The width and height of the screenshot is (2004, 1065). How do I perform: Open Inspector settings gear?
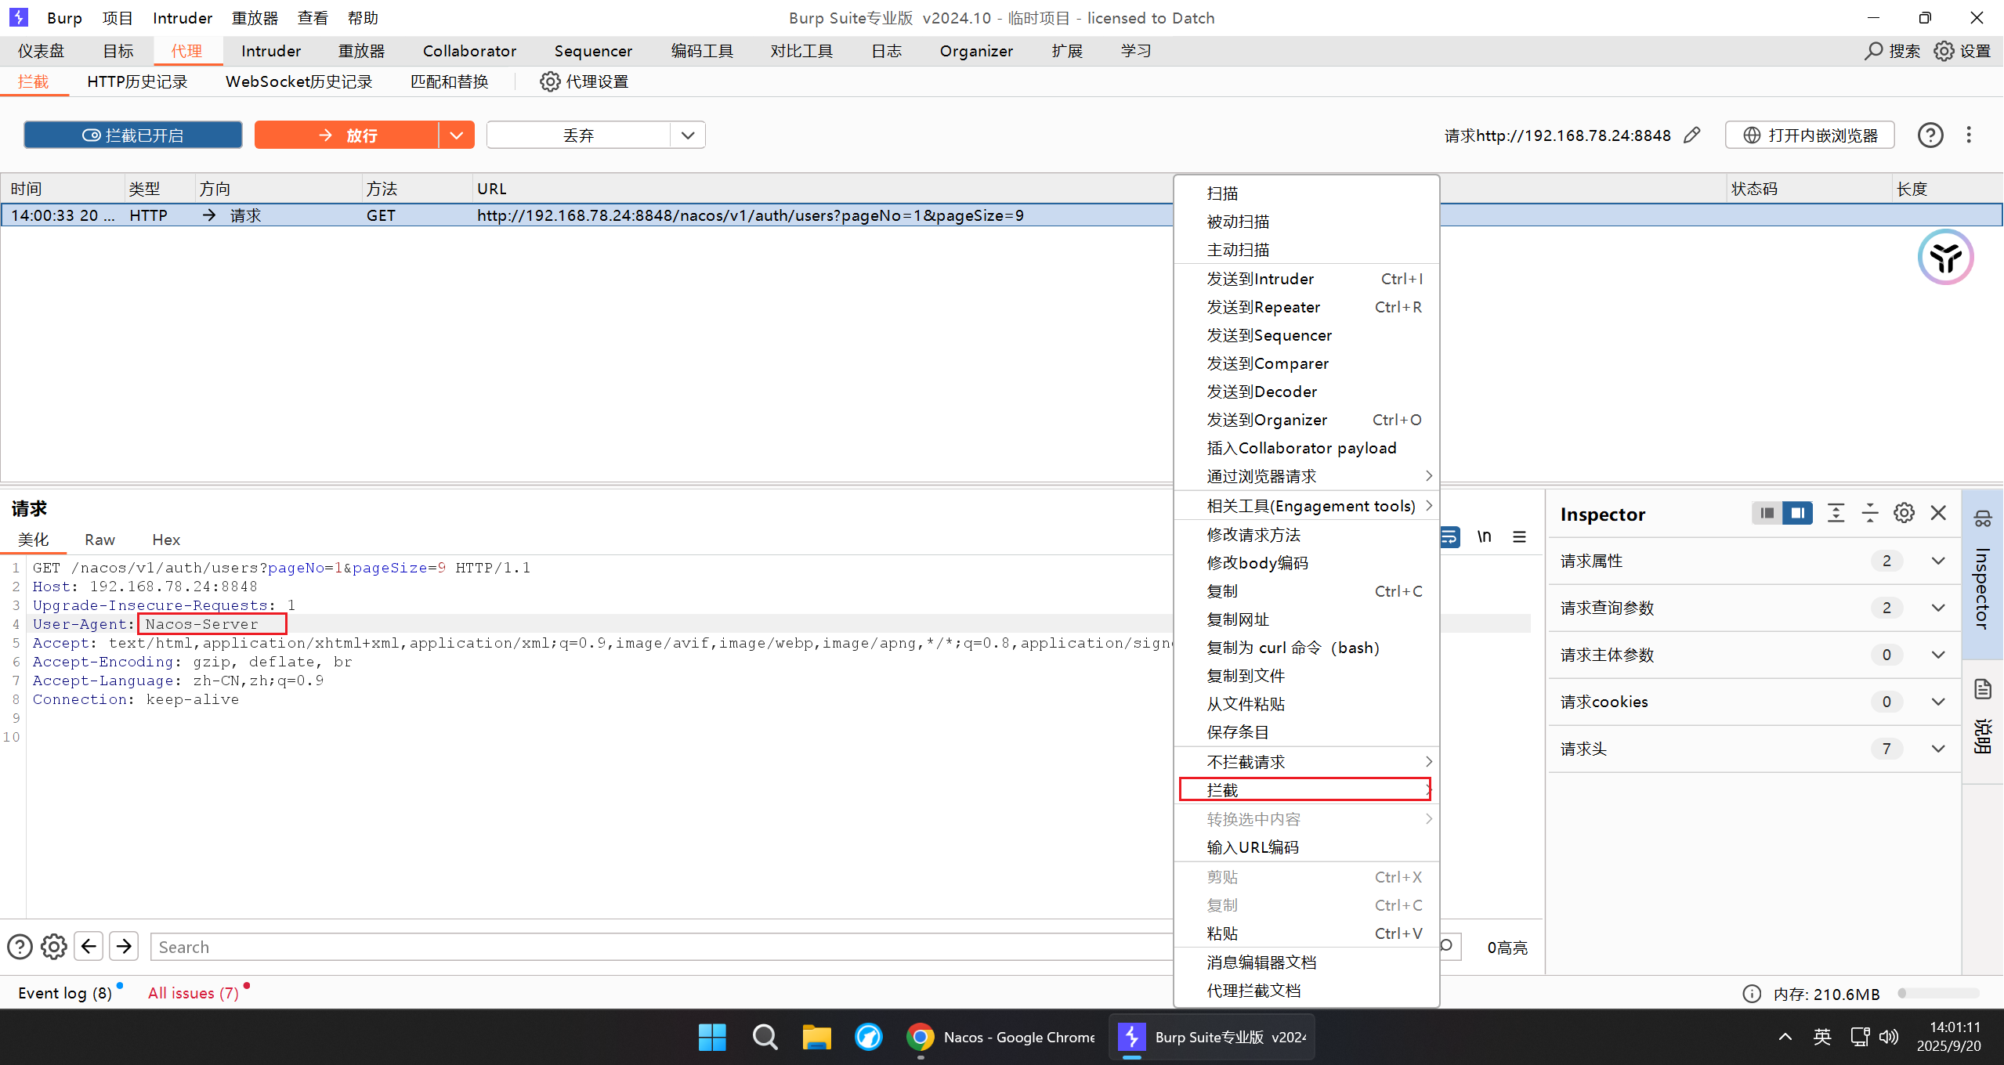[x=1905, y=514]
